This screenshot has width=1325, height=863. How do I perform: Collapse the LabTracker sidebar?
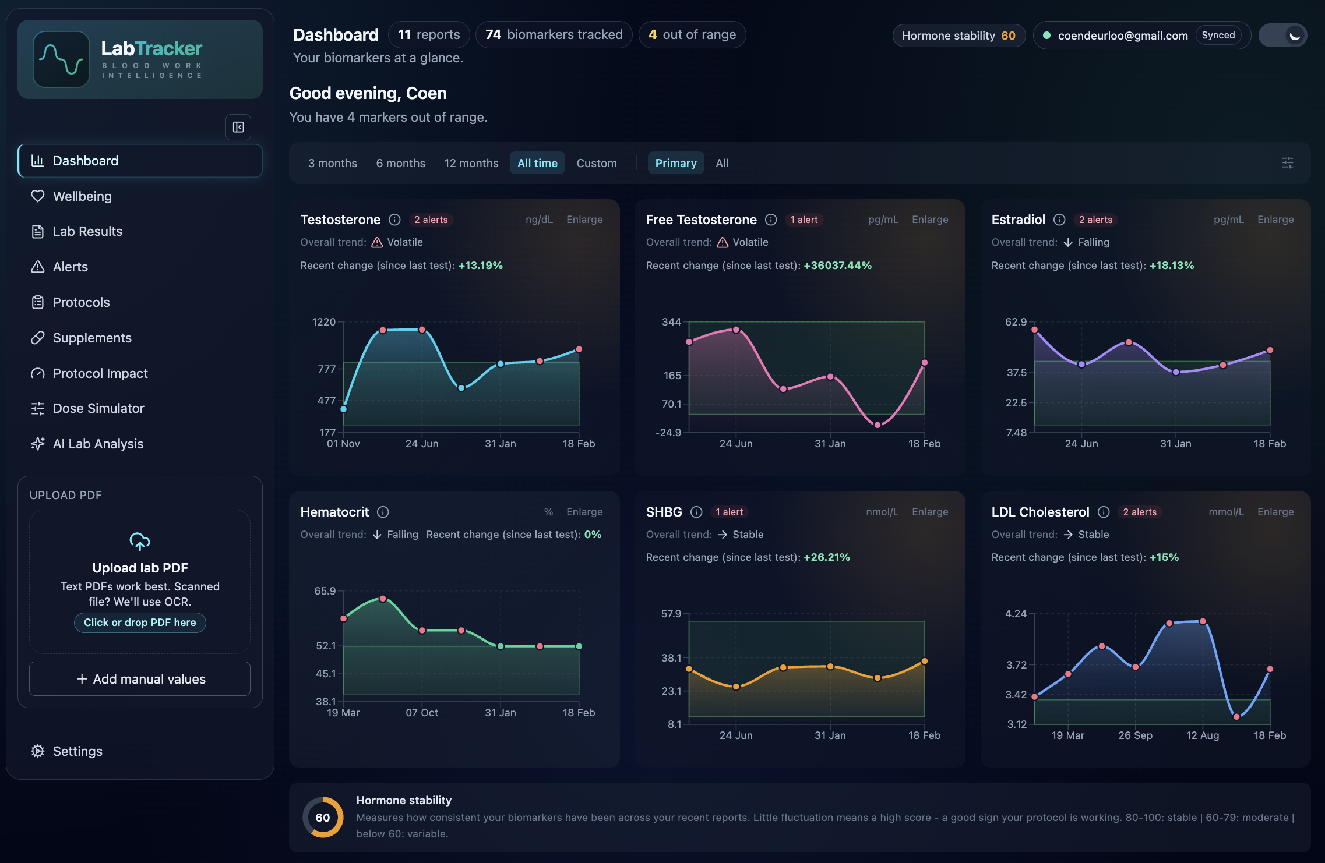tap(238, 127)
